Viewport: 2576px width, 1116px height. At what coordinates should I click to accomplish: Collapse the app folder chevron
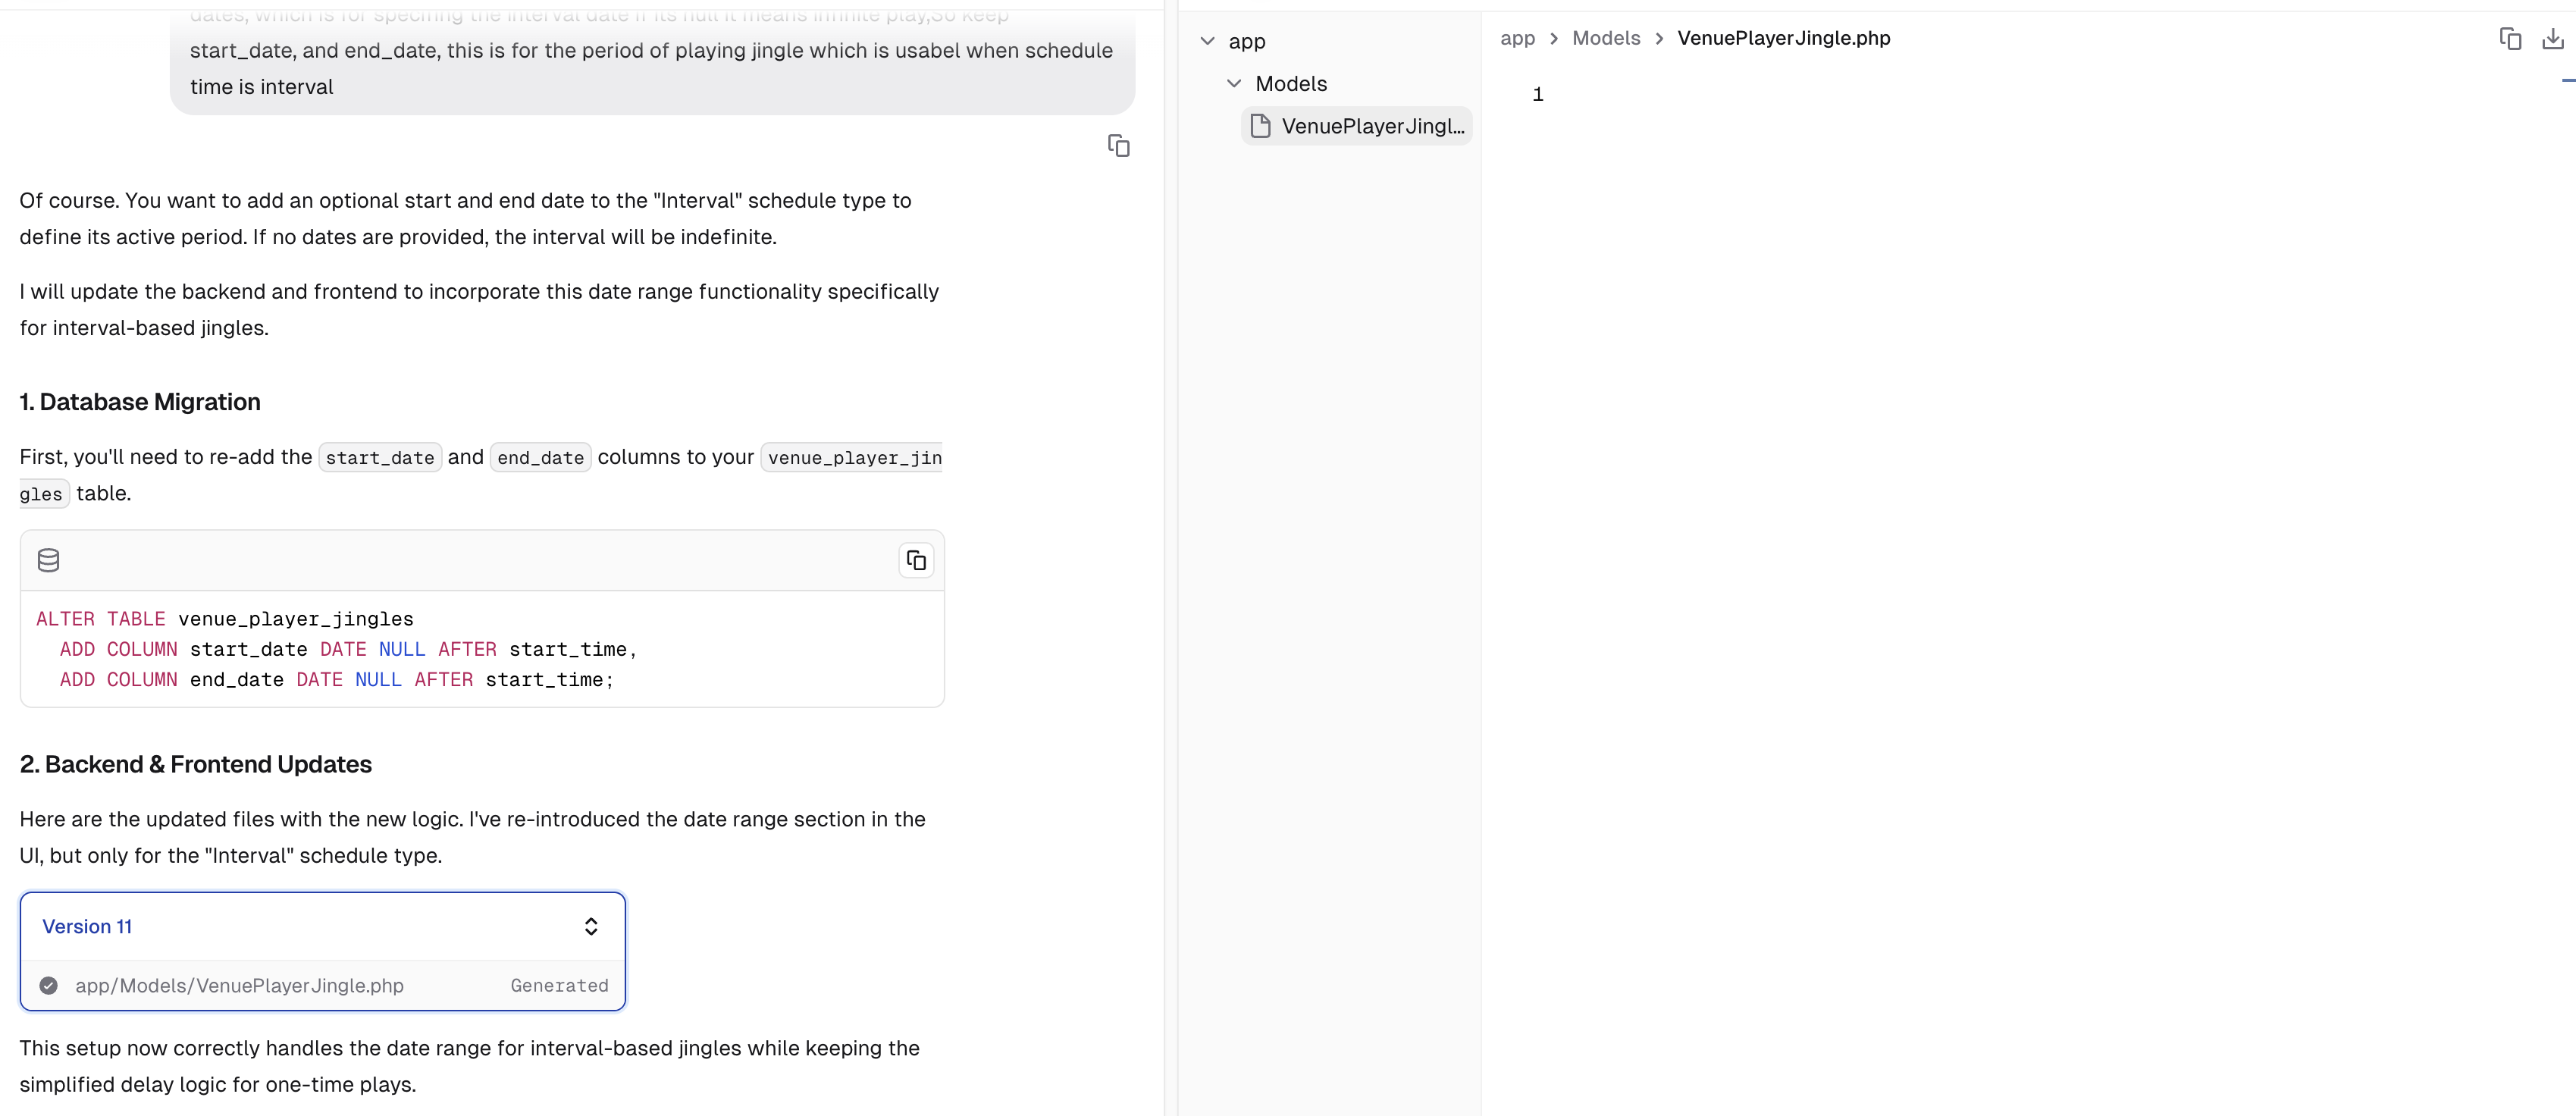tap(1207, 41)
